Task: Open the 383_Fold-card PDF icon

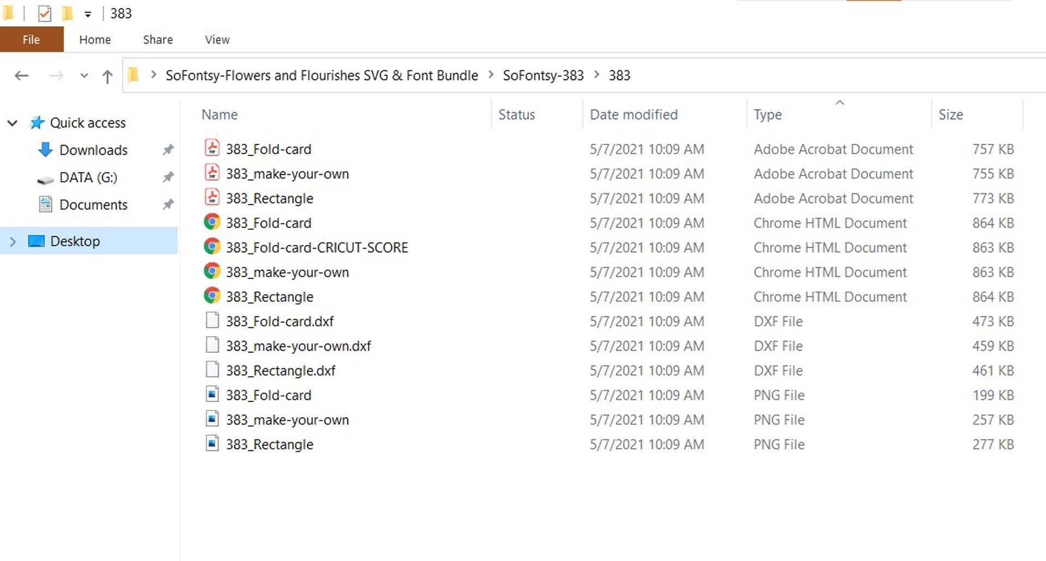Action: [212, 148]
